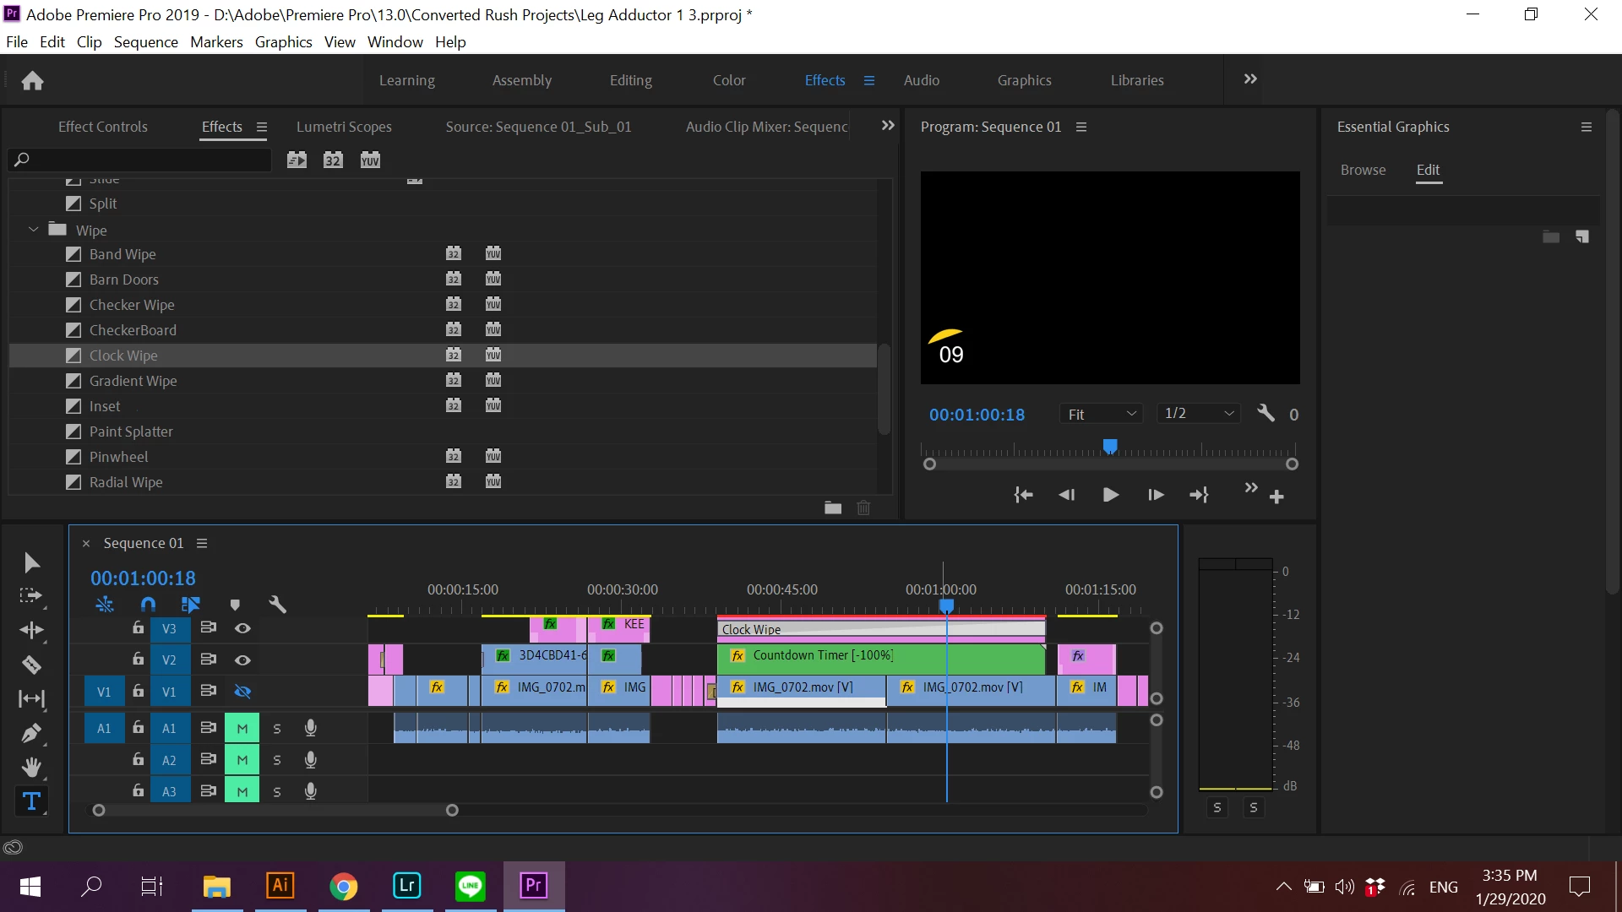Toggle mute on track A3
1622x912 pixels.
tap(242, 791)
